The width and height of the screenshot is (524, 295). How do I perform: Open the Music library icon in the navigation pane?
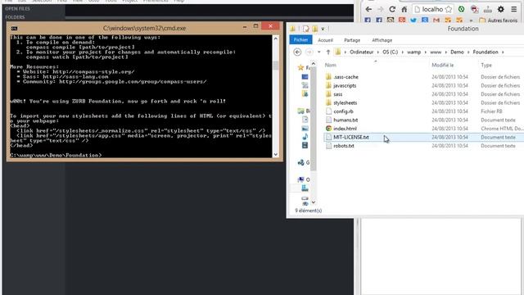[305, 137]
